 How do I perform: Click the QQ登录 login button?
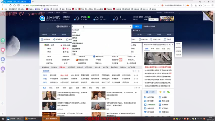pos(150,92)
